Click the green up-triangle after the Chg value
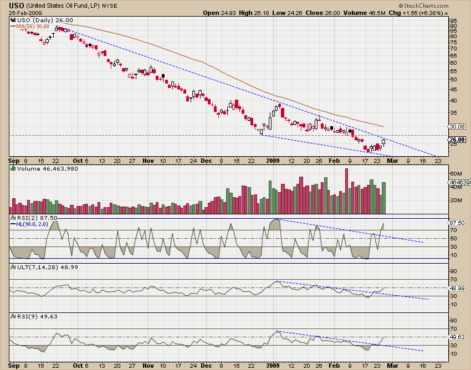This screenshot has width=471, height=370. point(447,13)
